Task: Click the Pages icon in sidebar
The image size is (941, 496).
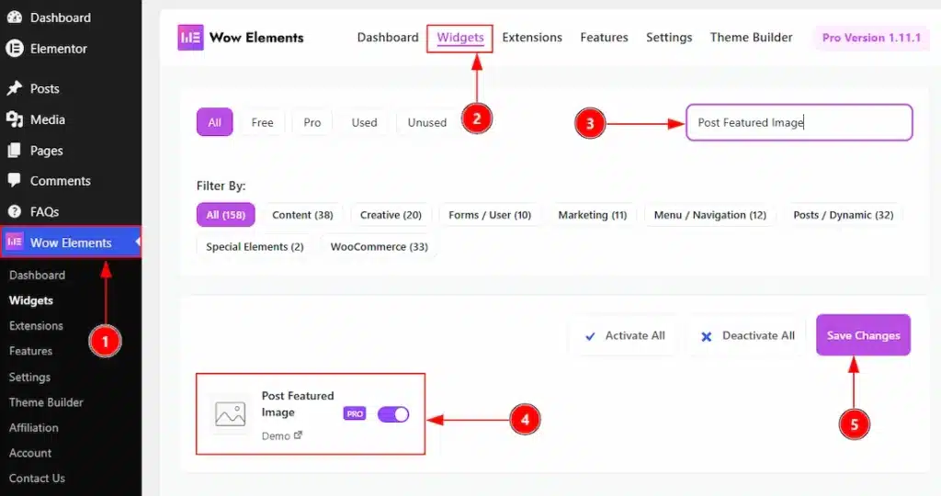Action: point(15,150)
